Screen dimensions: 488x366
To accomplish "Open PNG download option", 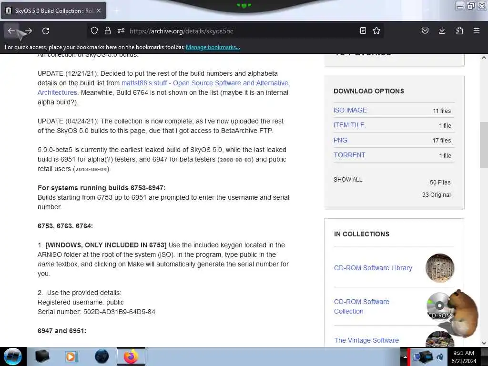I will click(x=340, y=140).
